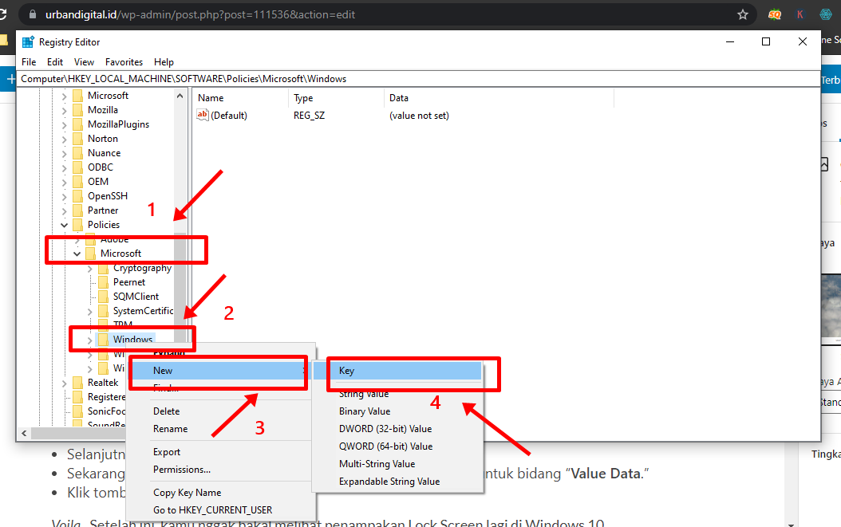841x527 pixels.
Task: Open the File menu in Registry Editor
Action: point(29,62)
